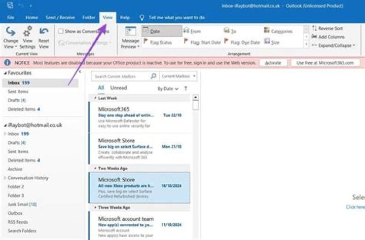Click the Activate button

point(273,62)
